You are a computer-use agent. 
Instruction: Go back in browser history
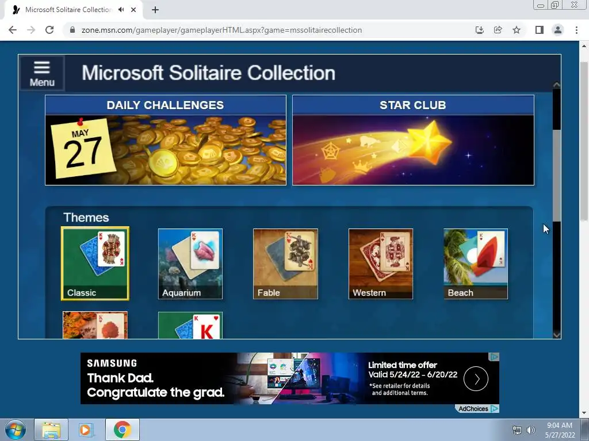tap(13, 30)
